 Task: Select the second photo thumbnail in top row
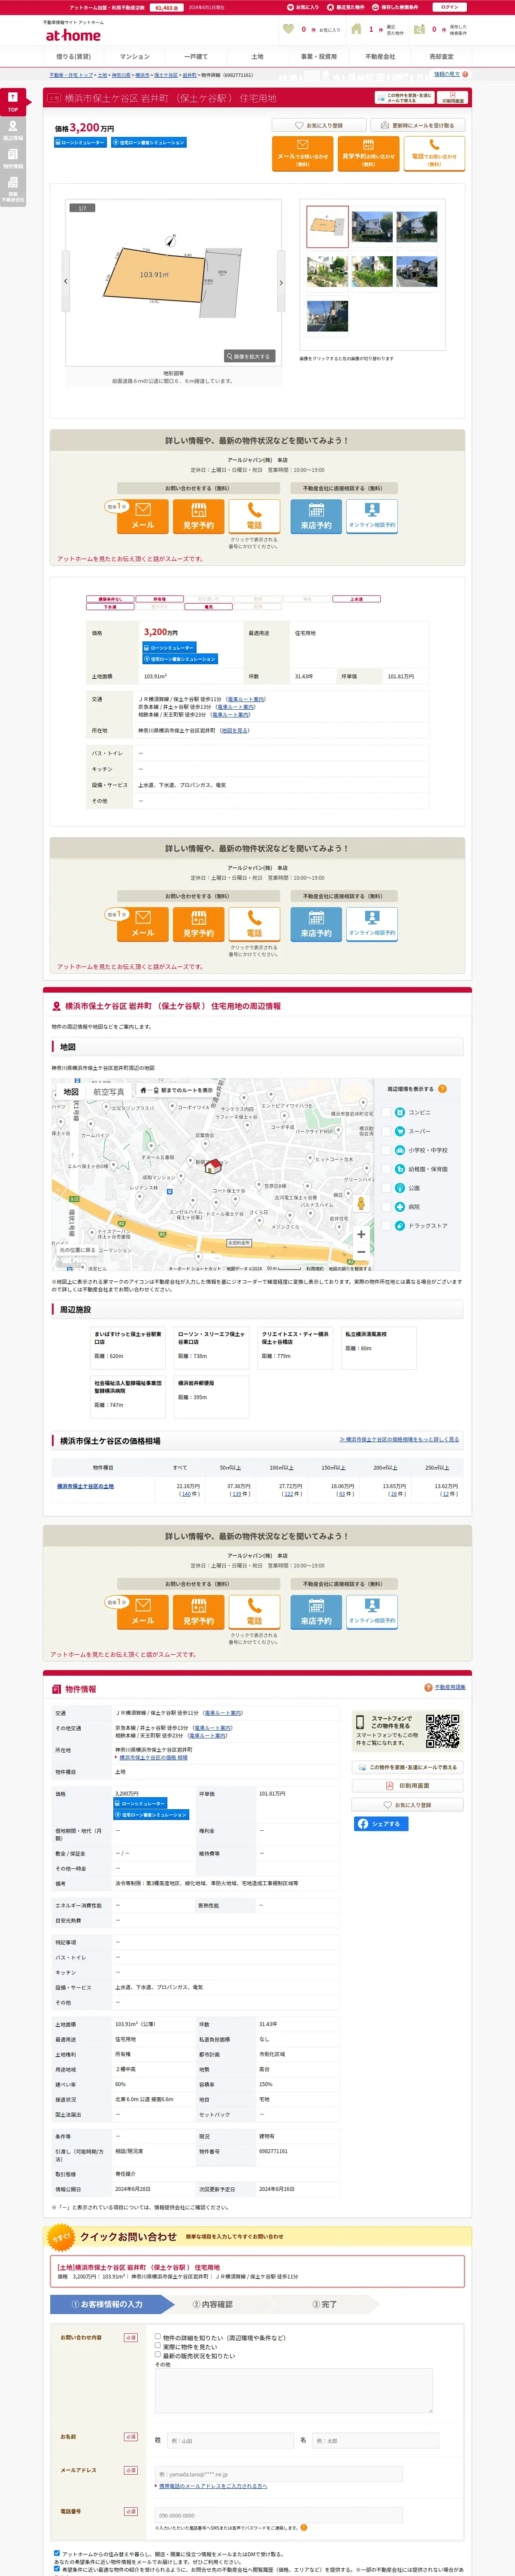372,227
